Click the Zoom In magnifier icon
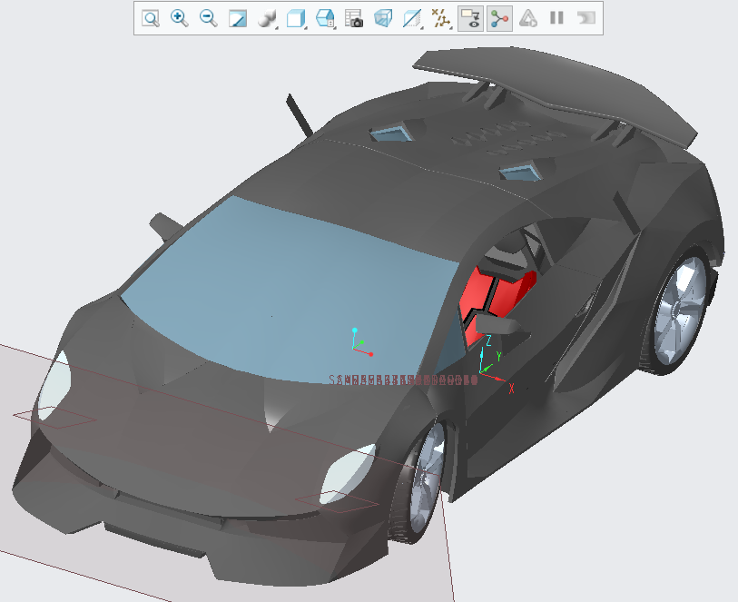This screenshot has width=738, height=602. (x=180, y=18)
